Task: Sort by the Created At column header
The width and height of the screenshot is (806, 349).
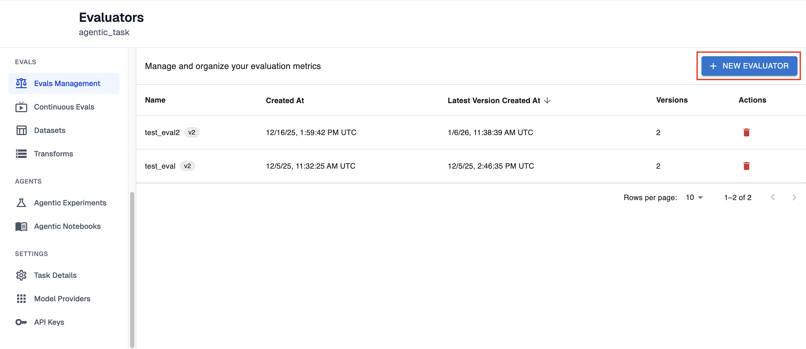Action: (x=285, y=100)
